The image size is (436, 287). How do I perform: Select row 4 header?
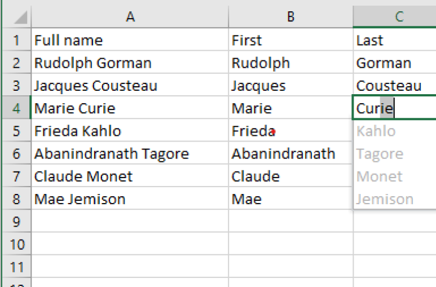pos(16,108)
